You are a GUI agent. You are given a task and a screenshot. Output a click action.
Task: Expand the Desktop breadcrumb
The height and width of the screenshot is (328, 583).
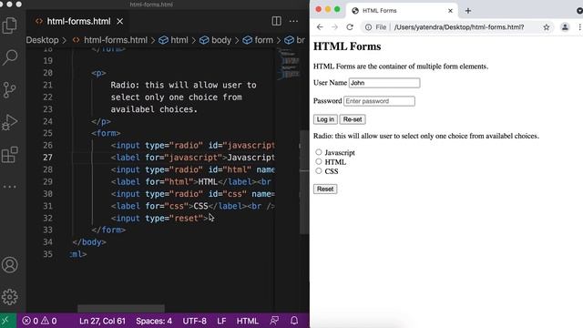tap(42, 40)
